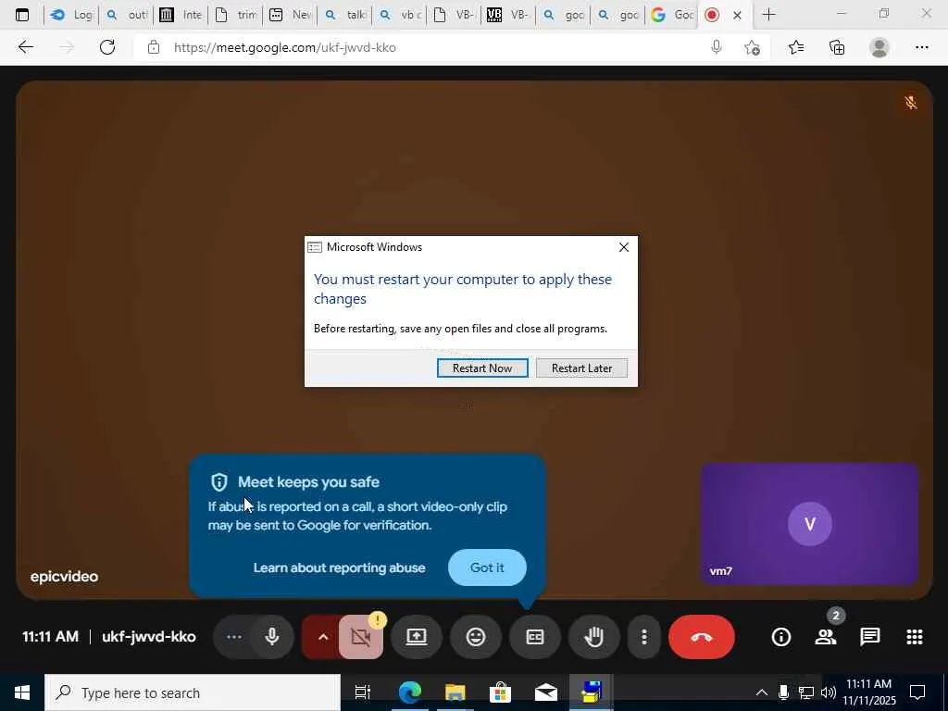
Task: Leave the call with red hang-up button
Action: 702,637
